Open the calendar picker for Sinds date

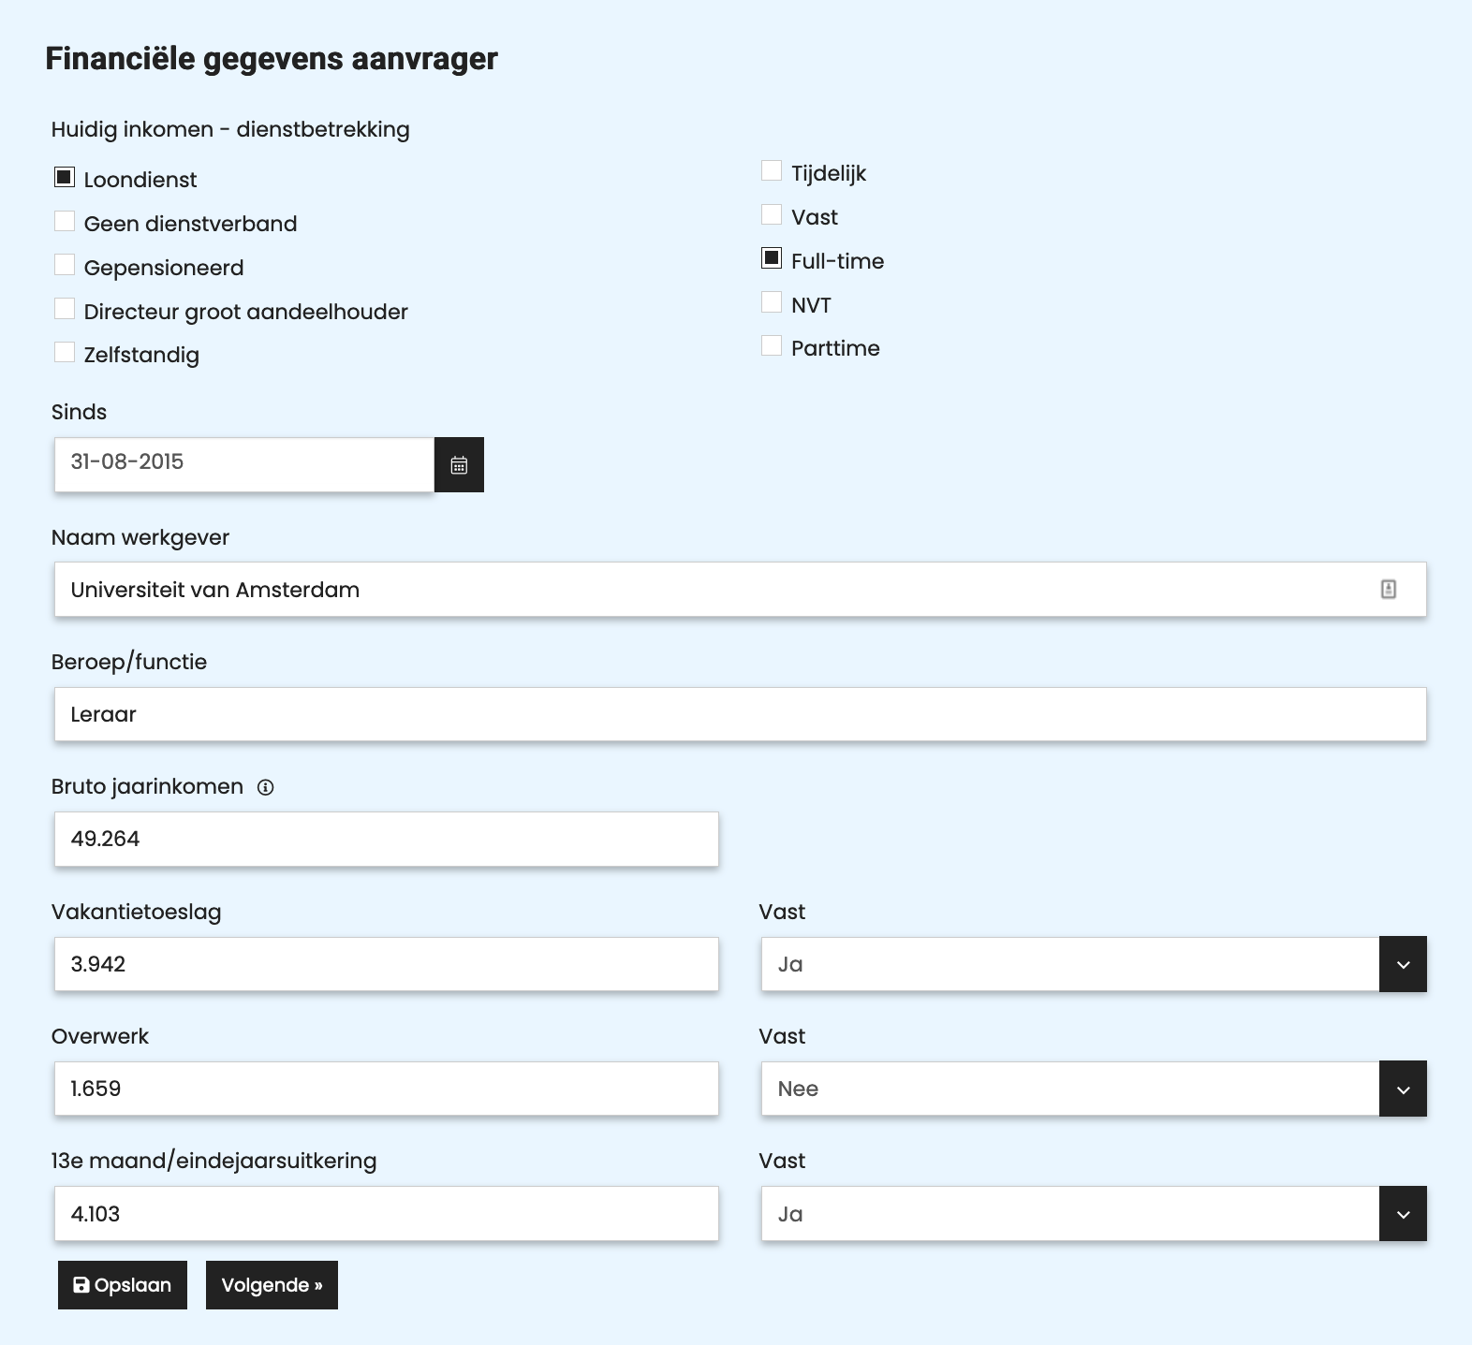[459, 463]
